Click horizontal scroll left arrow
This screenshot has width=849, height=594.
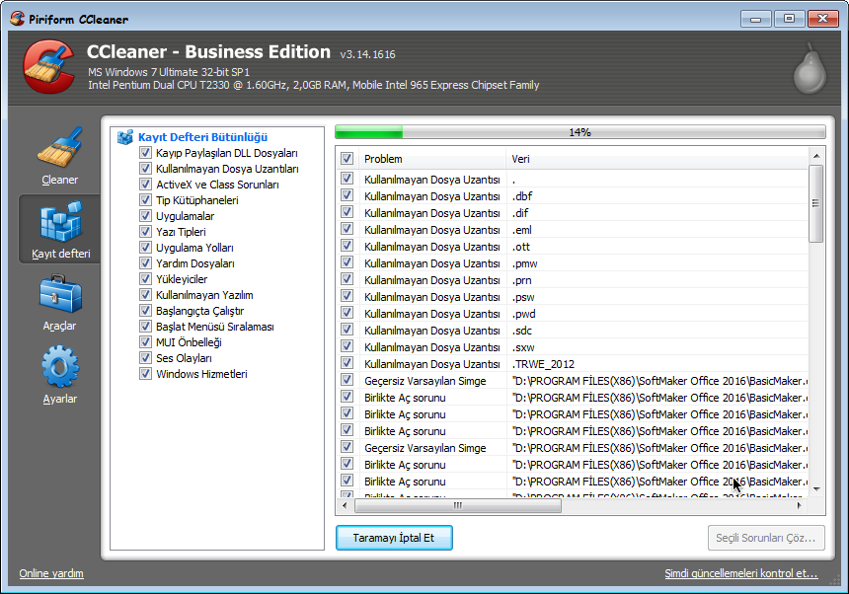pos(345,506)
